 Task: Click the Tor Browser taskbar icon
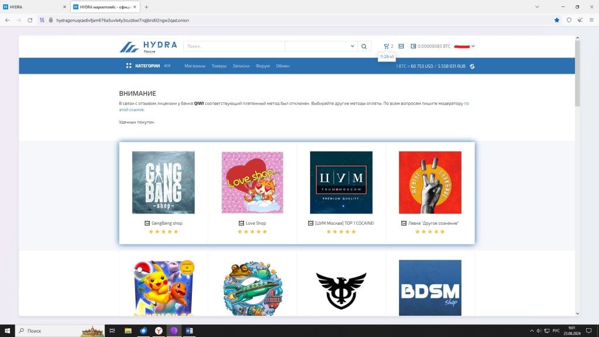coord(174,331)
